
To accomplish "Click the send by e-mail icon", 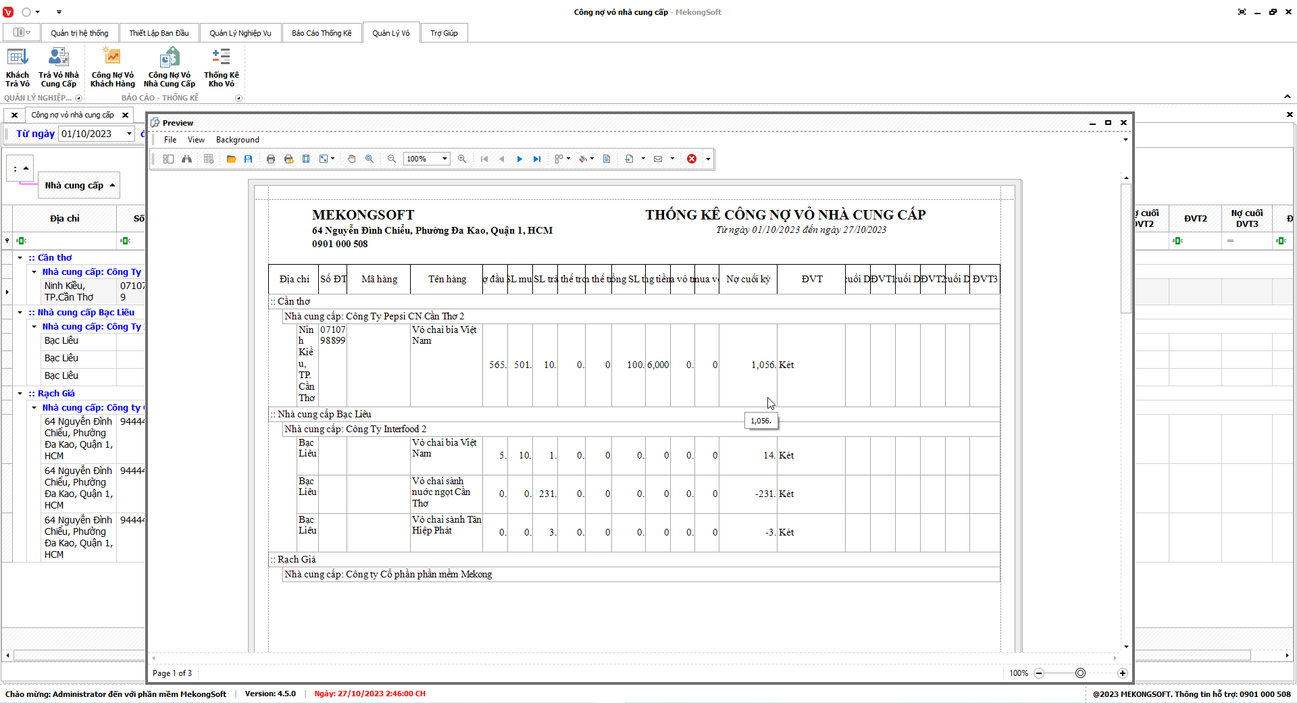I will [x=658, y=159].
